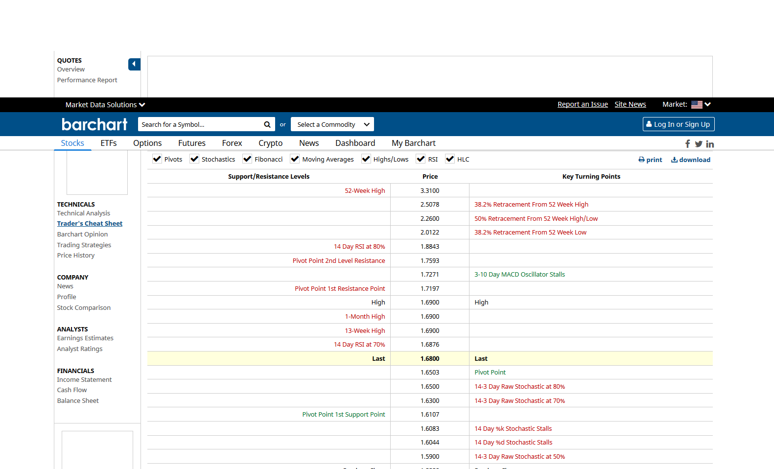Disable the HLC checkbox
The height and width of the screenshot is (469, 774).
coord(450,159)
